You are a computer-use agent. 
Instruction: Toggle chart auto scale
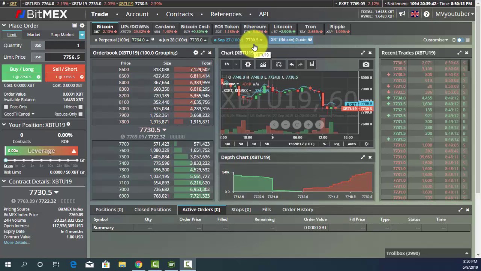352,144
